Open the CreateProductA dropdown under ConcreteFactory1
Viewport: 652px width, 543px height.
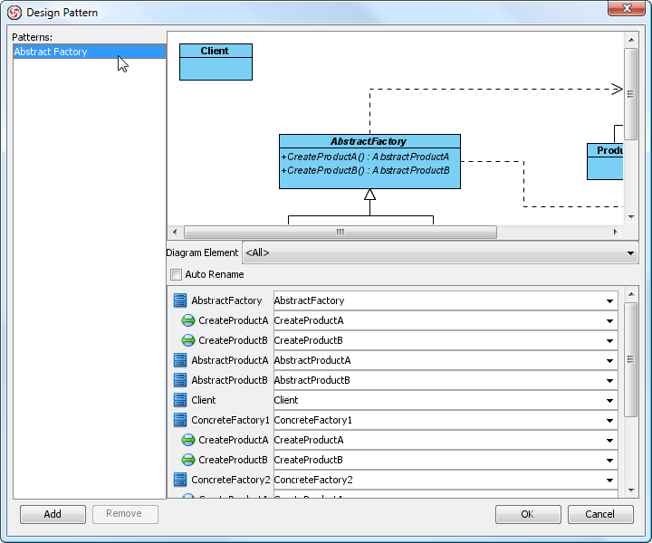609,441
